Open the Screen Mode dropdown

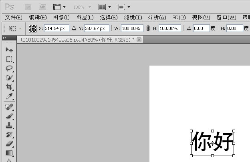124,7
